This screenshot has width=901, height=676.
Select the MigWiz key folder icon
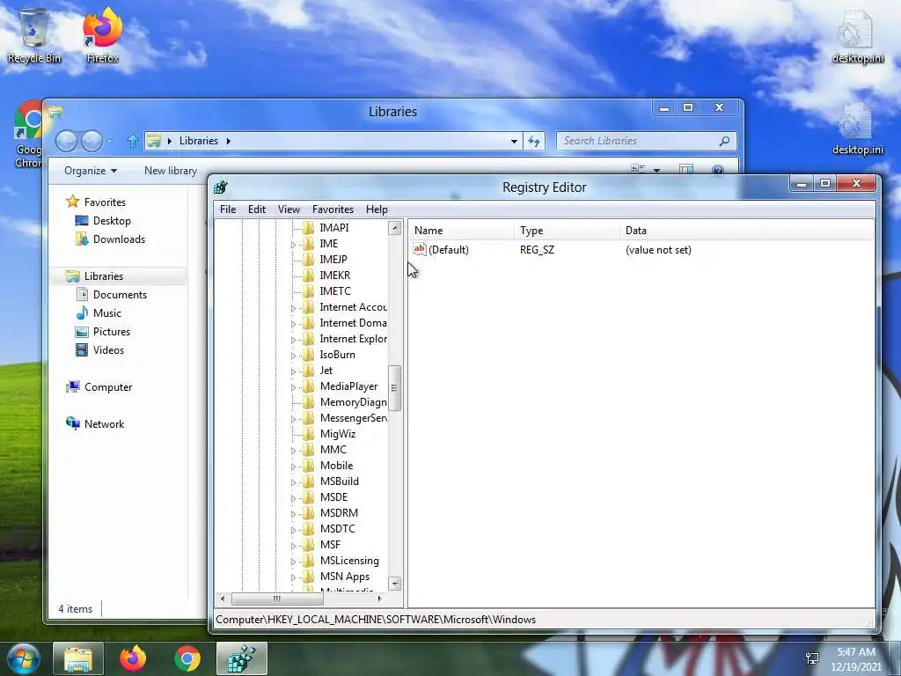(x=309, y=434)
